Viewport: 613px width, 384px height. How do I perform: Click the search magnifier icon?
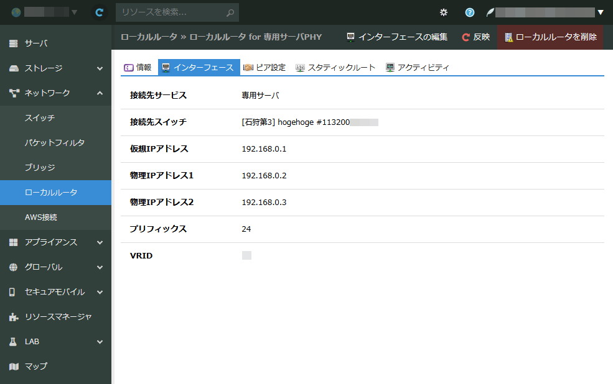pyautogui.click(x=230, y=12)
